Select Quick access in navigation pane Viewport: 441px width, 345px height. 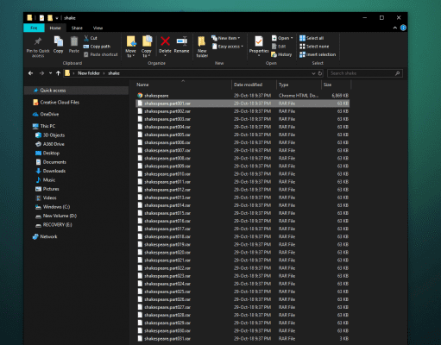pyautogui.click(x=53, y=91)
